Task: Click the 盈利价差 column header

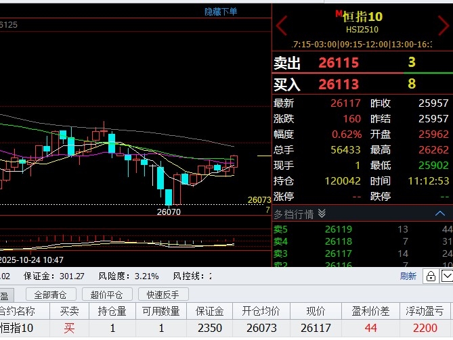Action: (370, 311)
